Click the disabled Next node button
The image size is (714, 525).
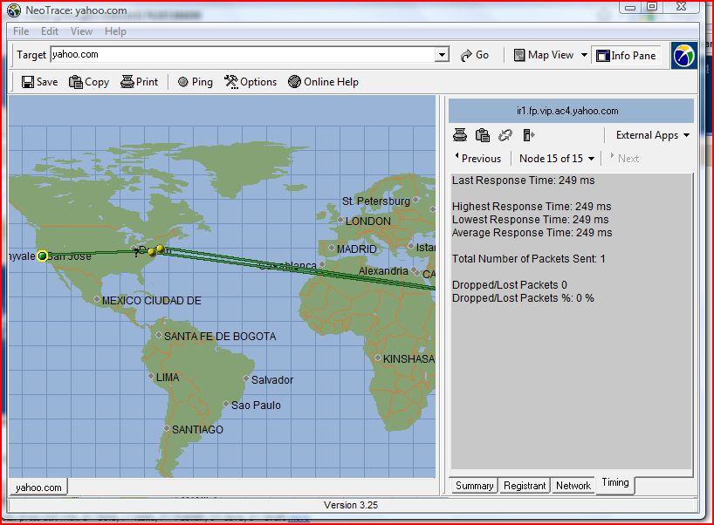click(x=624, y=159)
